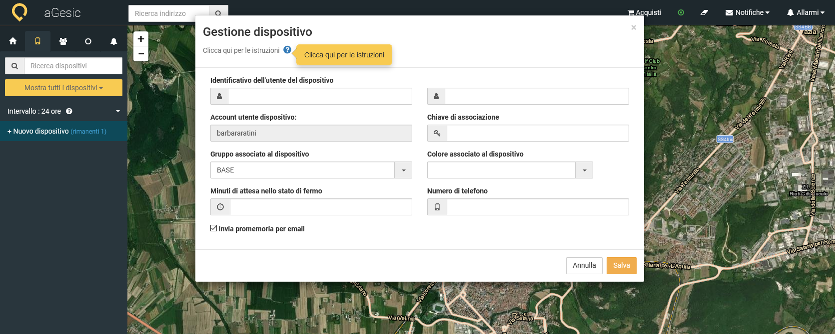Open Mostra tutti i dispositivi dropdown
835x334 pixels.
pyautogui.click(x=63, y=88)
